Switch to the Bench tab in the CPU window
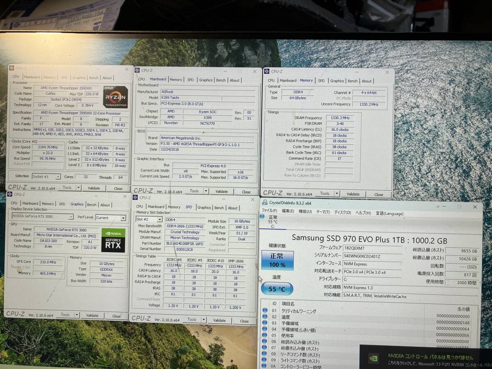The height and width of the screenshot is (369, 492). pyautogui.click(x=94, y=77)
